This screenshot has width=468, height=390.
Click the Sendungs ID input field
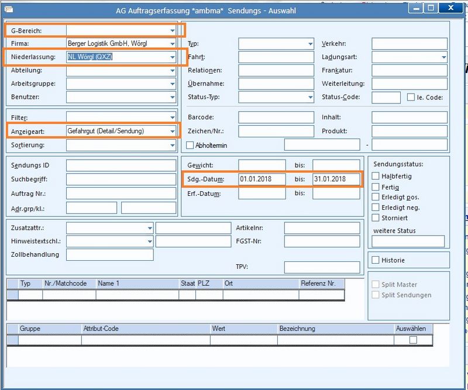click(x=121, y=165)
